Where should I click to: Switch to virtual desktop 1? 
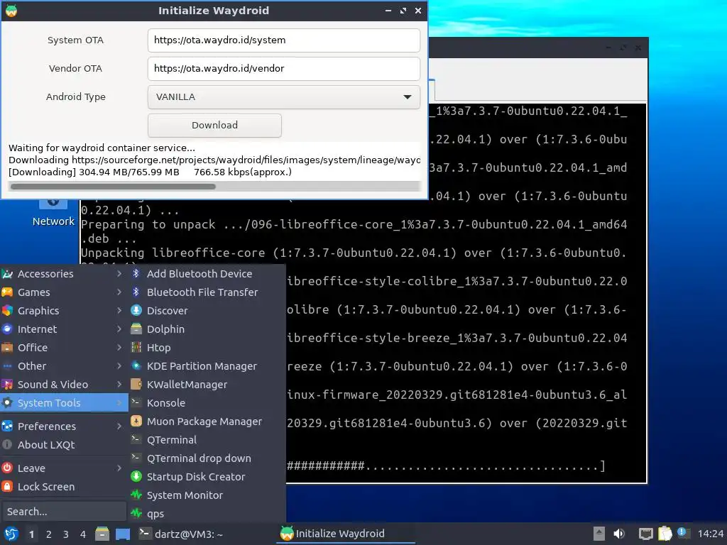click(31, 534)
